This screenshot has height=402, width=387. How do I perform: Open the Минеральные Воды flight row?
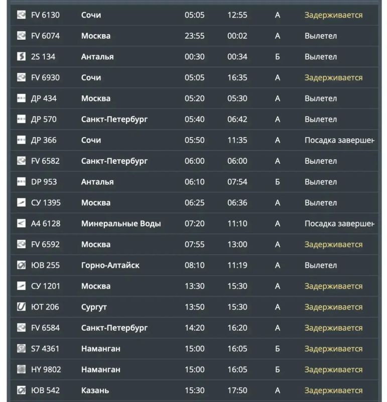[x=194, y=223]
